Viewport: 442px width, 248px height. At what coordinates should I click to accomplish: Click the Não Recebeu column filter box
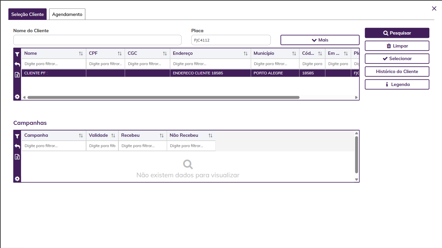191,146
